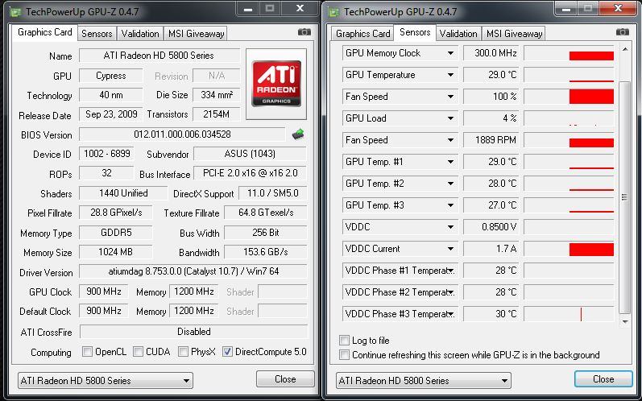
Task: Click the Shaders value 1440 Unified
Action: [123, 193]
